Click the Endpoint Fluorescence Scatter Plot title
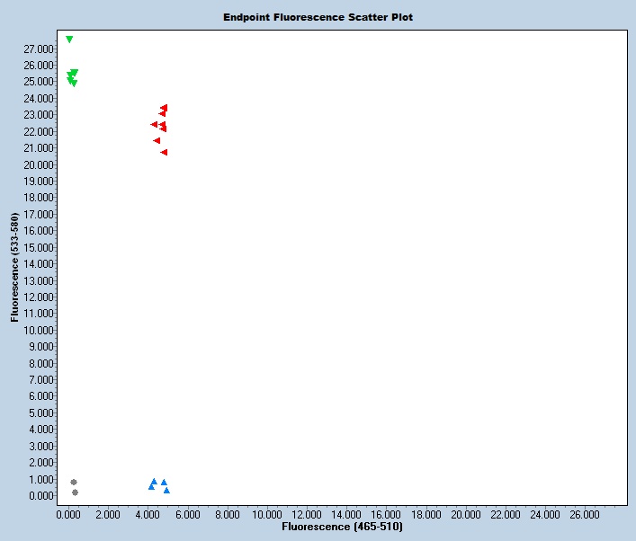This screenshot has width=636, height=541. [x=318, y=17]
